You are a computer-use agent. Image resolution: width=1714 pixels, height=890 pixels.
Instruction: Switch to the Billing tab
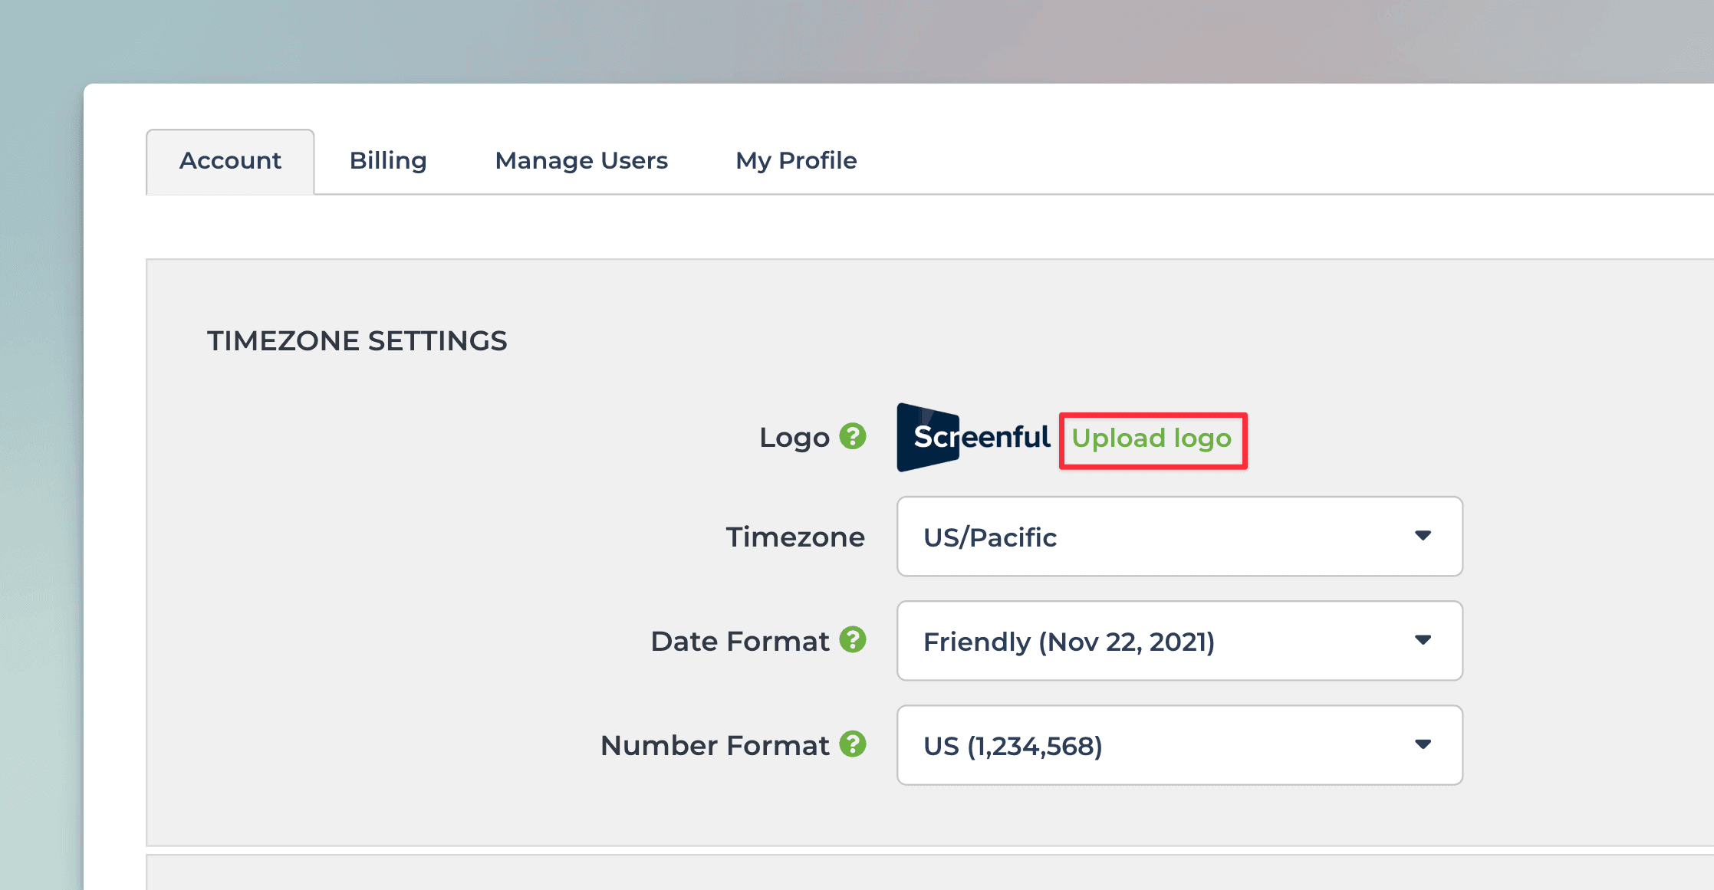pyautogui.click(x=388, y=160)
